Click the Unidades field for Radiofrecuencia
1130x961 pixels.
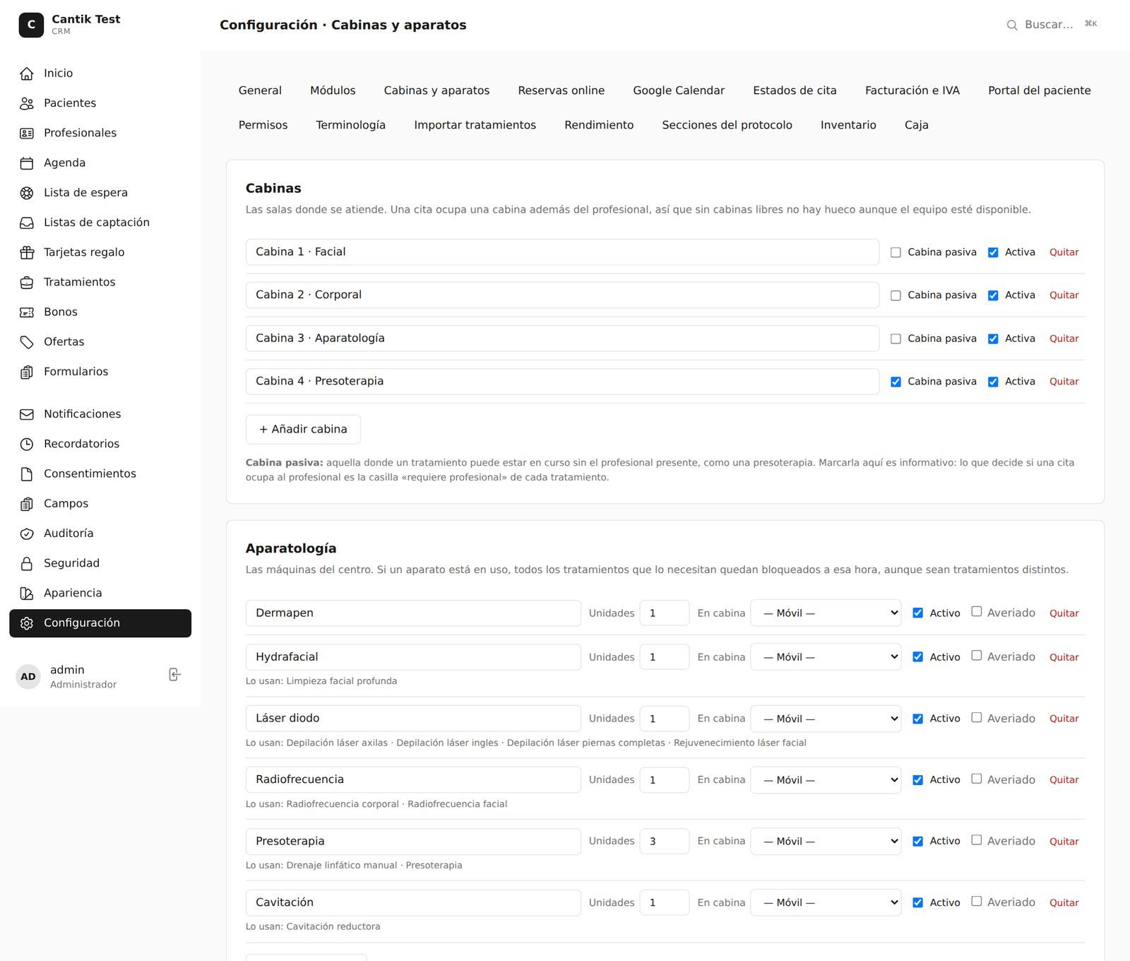click(665, 780)
